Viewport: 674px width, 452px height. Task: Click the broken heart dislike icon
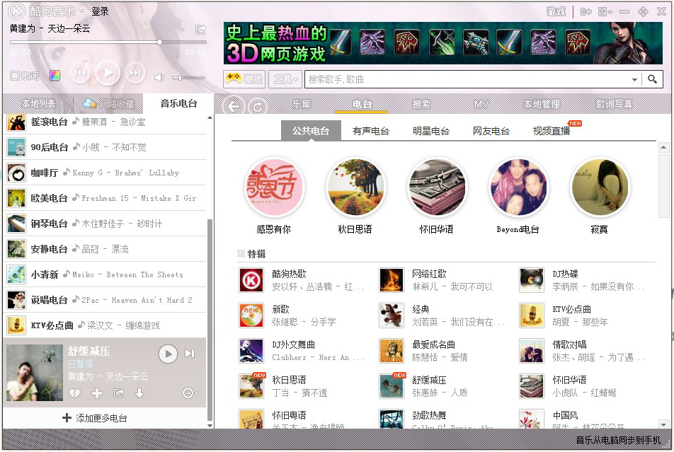pos(74,393)
